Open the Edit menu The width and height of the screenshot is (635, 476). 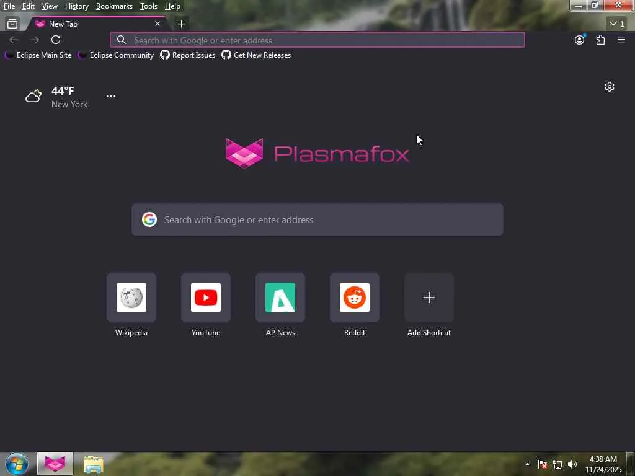28,6
